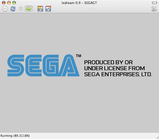Save state floppy with pencil icon
Viewport: 159px width, 139px height.
click(x=48, y=9)
